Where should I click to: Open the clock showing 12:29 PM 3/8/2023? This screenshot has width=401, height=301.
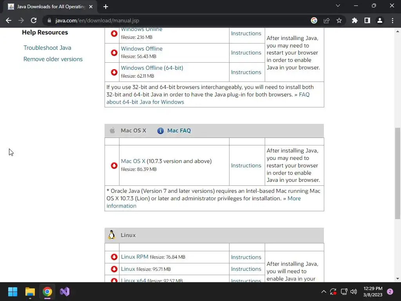tap(373, 292)
